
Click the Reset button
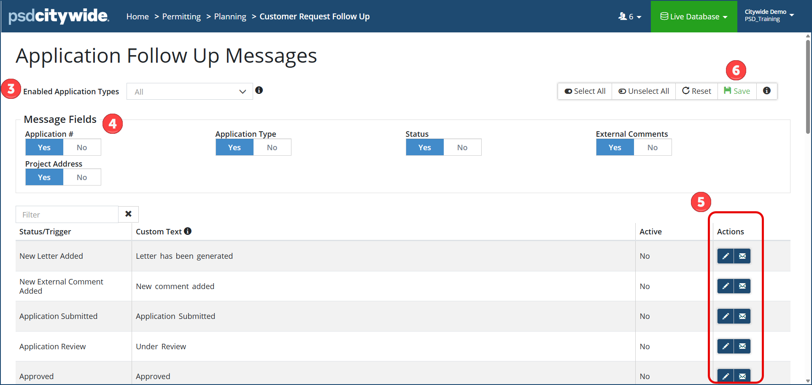tap(696, 91)
